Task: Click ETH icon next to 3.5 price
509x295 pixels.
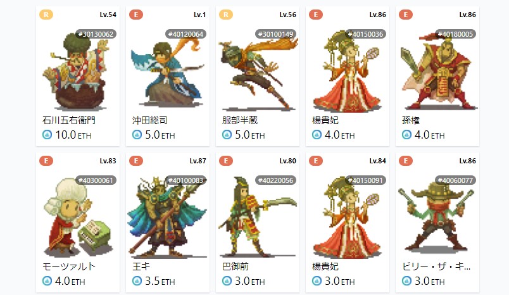Action: 137,280
